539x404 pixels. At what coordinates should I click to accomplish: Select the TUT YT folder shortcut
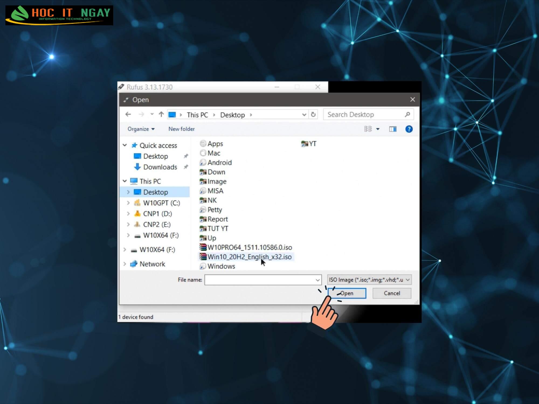(x=214, y=228)
